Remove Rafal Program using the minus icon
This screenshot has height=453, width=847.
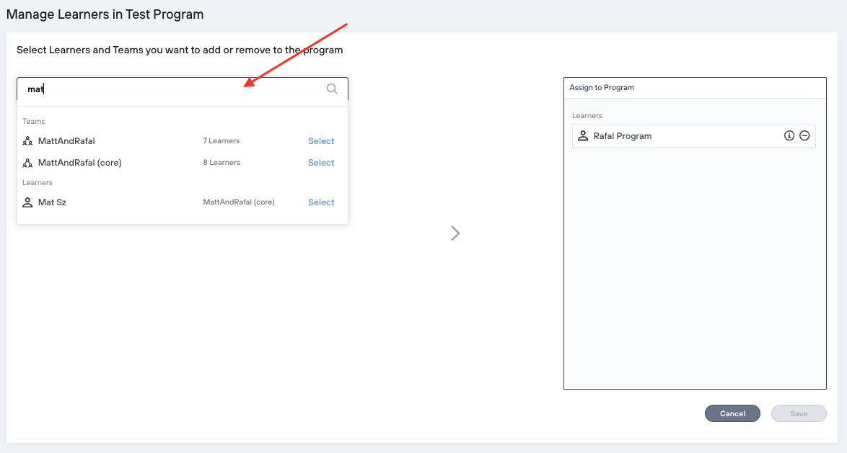coord(804,136)
